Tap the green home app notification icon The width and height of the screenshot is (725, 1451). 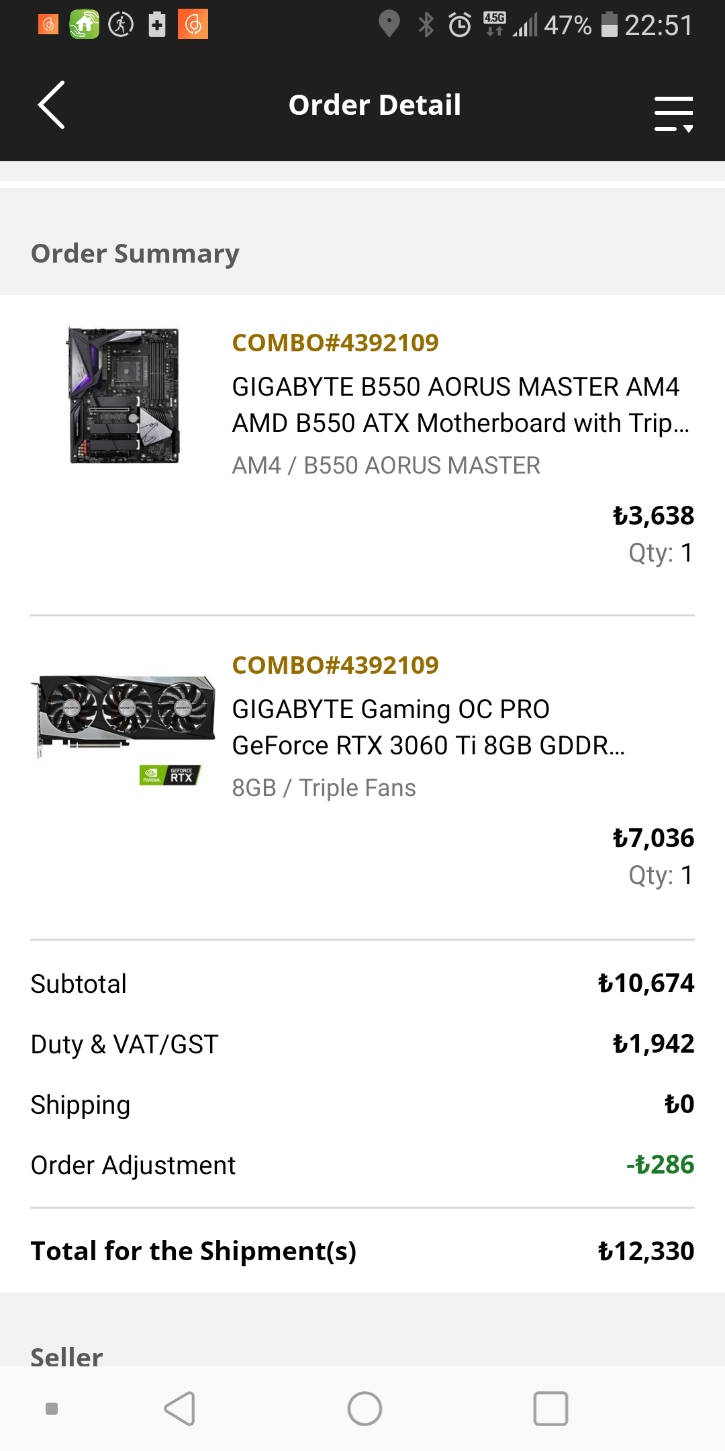tap(85, 25)
